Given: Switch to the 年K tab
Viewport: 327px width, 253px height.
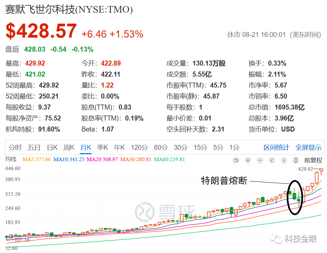Looking at the screenshot, I should click(x=119, y=147).
